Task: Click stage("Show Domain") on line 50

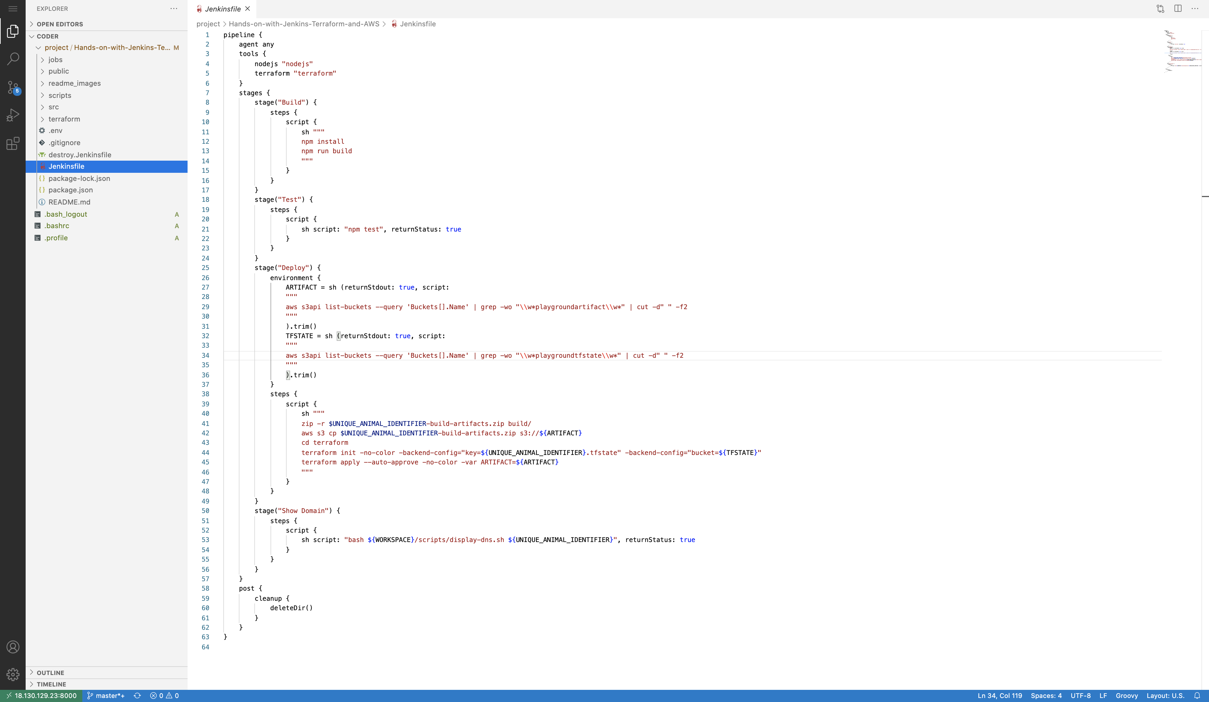Action: tap(293, 511)
